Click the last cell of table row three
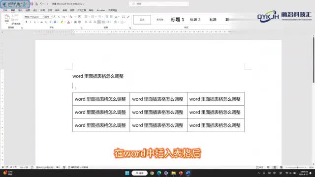This screenshot has width=315, height=177. 216,125
